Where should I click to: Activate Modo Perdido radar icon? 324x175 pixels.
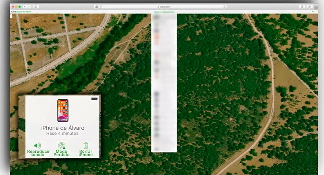click(62, 146)
